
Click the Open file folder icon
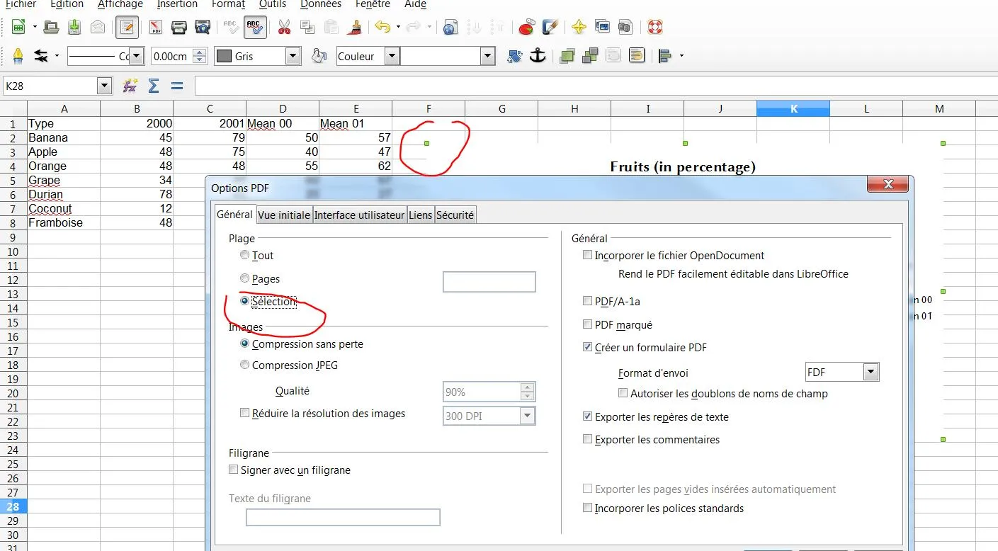51,28
